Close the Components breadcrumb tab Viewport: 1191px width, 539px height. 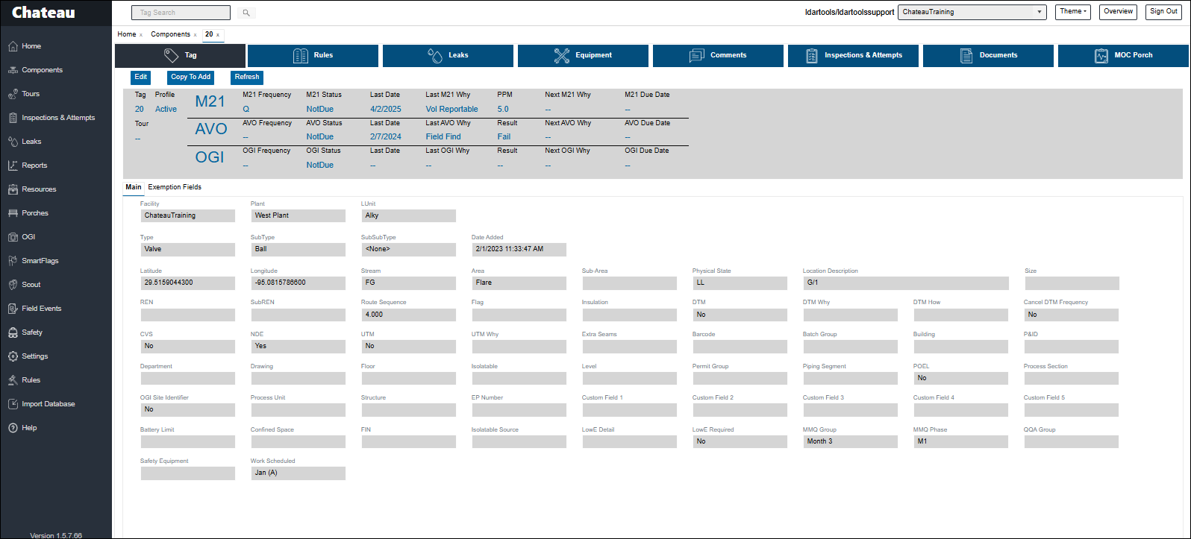[196, 35]
